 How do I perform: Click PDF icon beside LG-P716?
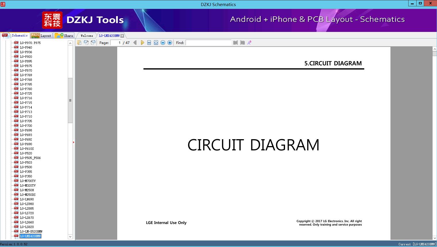16,98
